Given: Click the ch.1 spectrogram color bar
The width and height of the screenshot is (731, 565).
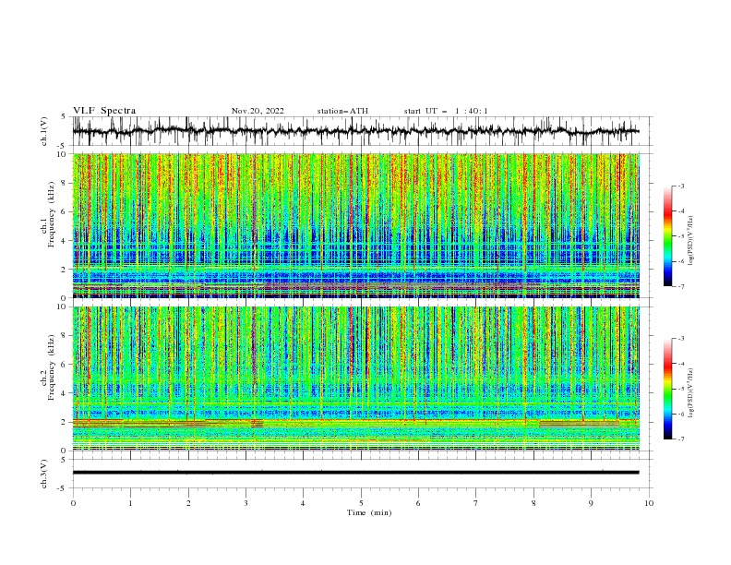Looking at the screenshot, I should tap(668, 236).
